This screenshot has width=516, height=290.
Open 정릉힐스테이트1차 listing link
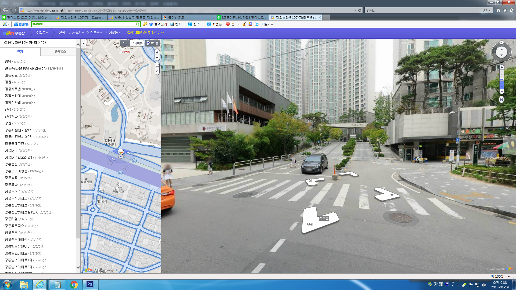[18, 260]
